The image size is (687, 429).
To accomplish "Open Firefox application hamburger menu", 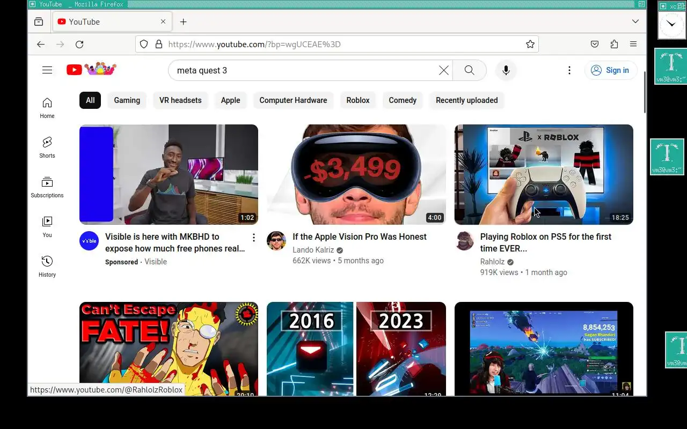I will pos(633,45).
